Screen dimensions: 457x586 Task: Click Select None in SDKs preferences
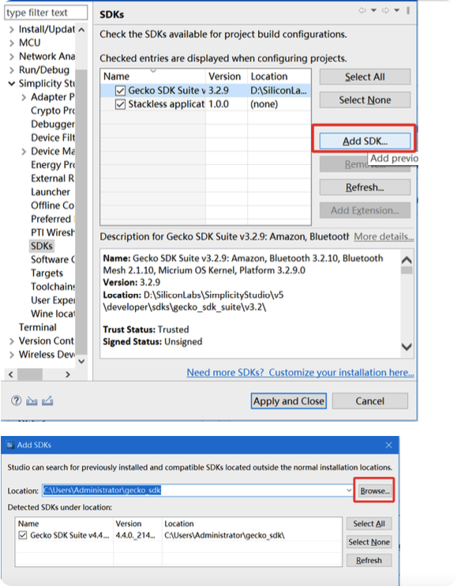coord(365,100)
